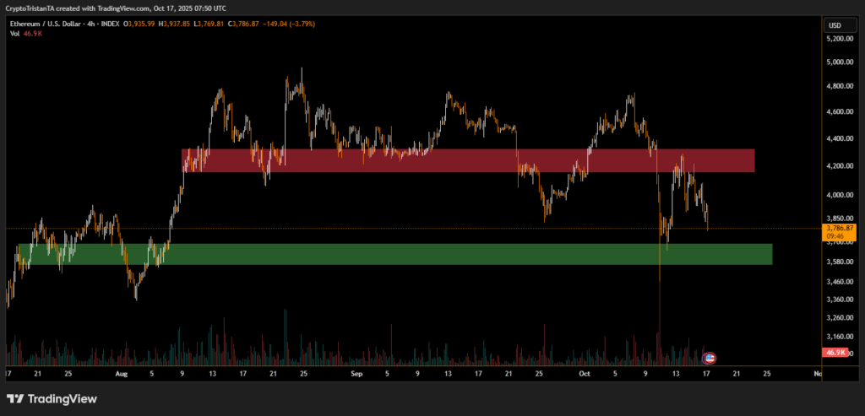Click the US flag economic event icon

pos(710,357)
